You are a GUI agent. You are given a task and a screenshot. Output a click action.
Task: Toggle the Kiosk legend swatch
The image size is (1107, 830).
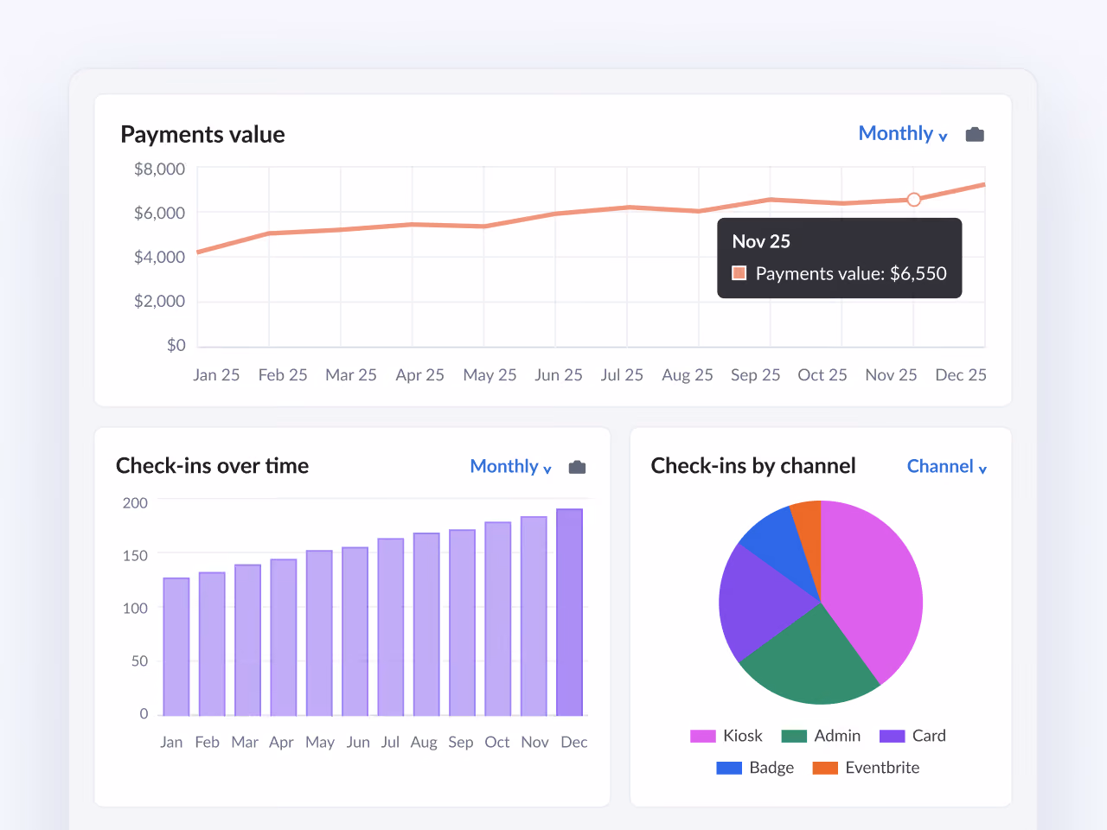pyautogui.click(x=703, y=736)
